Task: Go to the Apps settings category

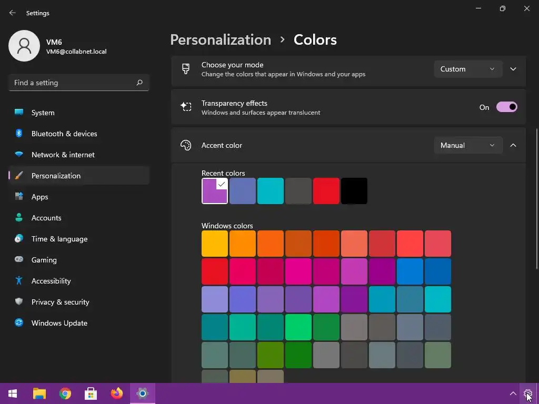Action: pos(79,197)
